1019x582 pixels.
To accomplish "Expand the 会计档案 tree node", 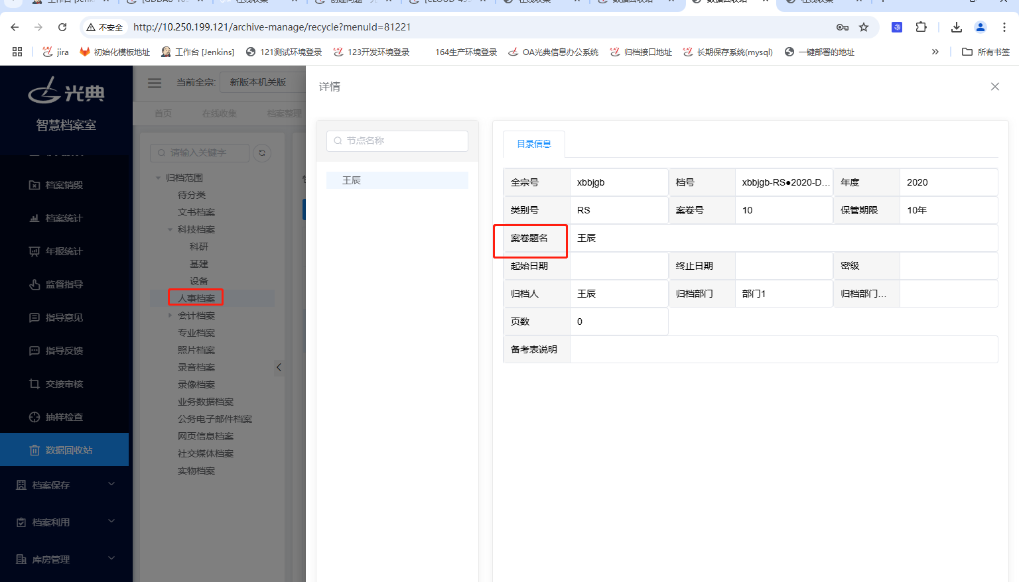I will point(170,316).
